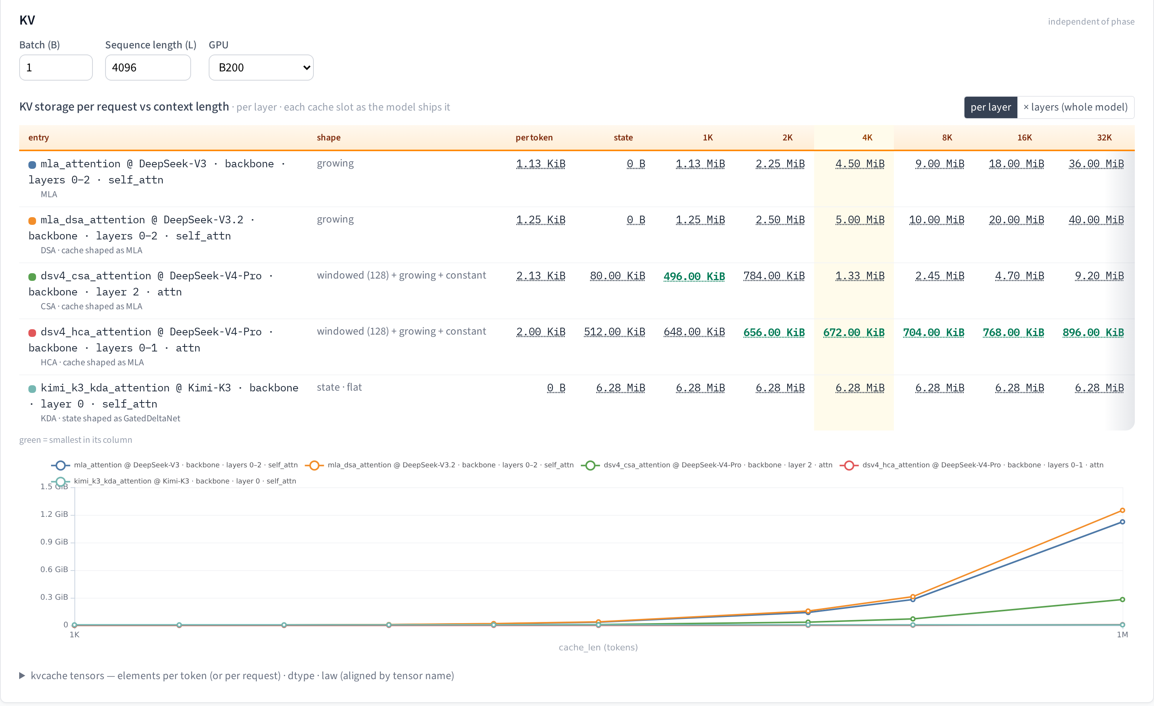Click the green '496.00 KiB' cell

click(694, 276)
